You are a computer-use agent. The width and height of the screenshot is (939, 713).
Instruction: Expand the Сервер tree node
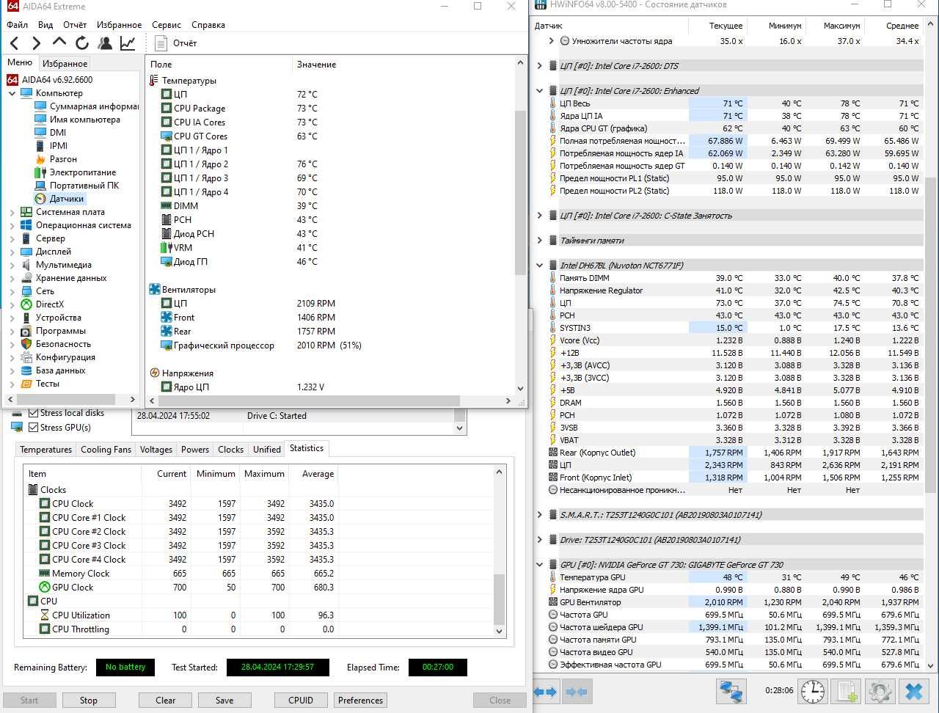[12, 238]
